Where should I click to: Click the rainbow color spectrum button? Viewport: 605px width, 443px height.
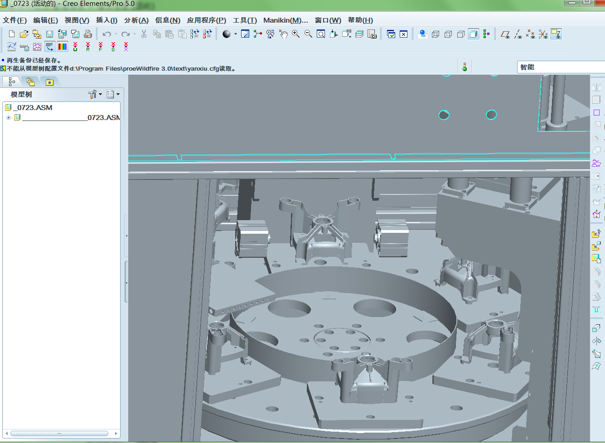pyautogui.click(x=63, y=47)
